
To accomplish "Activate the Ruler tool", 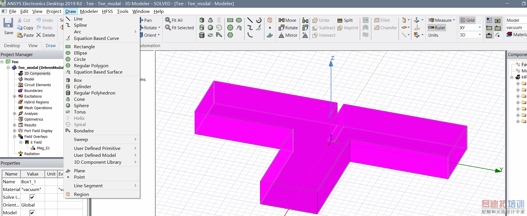I will tap(437, 28).
